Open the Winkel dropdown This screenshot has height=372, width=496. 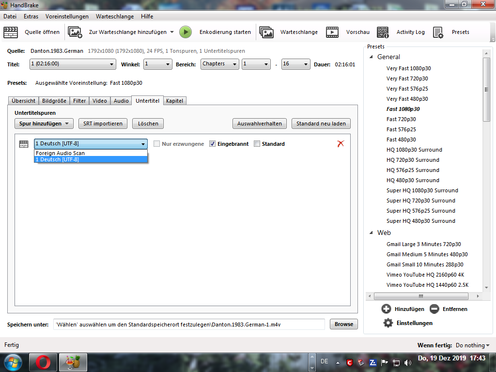point(158,64)
